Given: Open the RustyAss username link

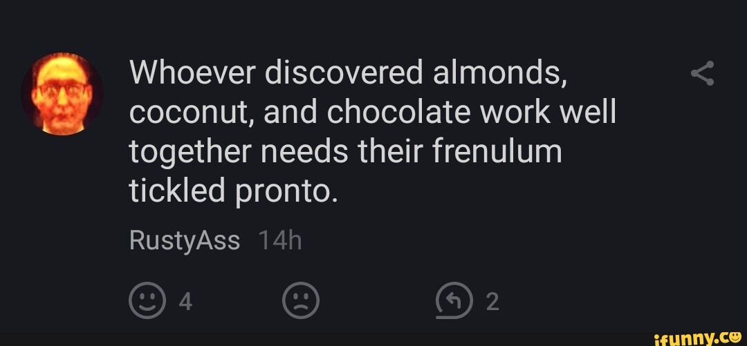Looking at the screenshot, I should tap(184, 242).
